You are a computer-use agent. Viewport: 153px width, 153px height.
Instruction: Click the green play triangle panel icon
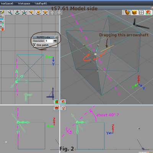click(2, 23)
